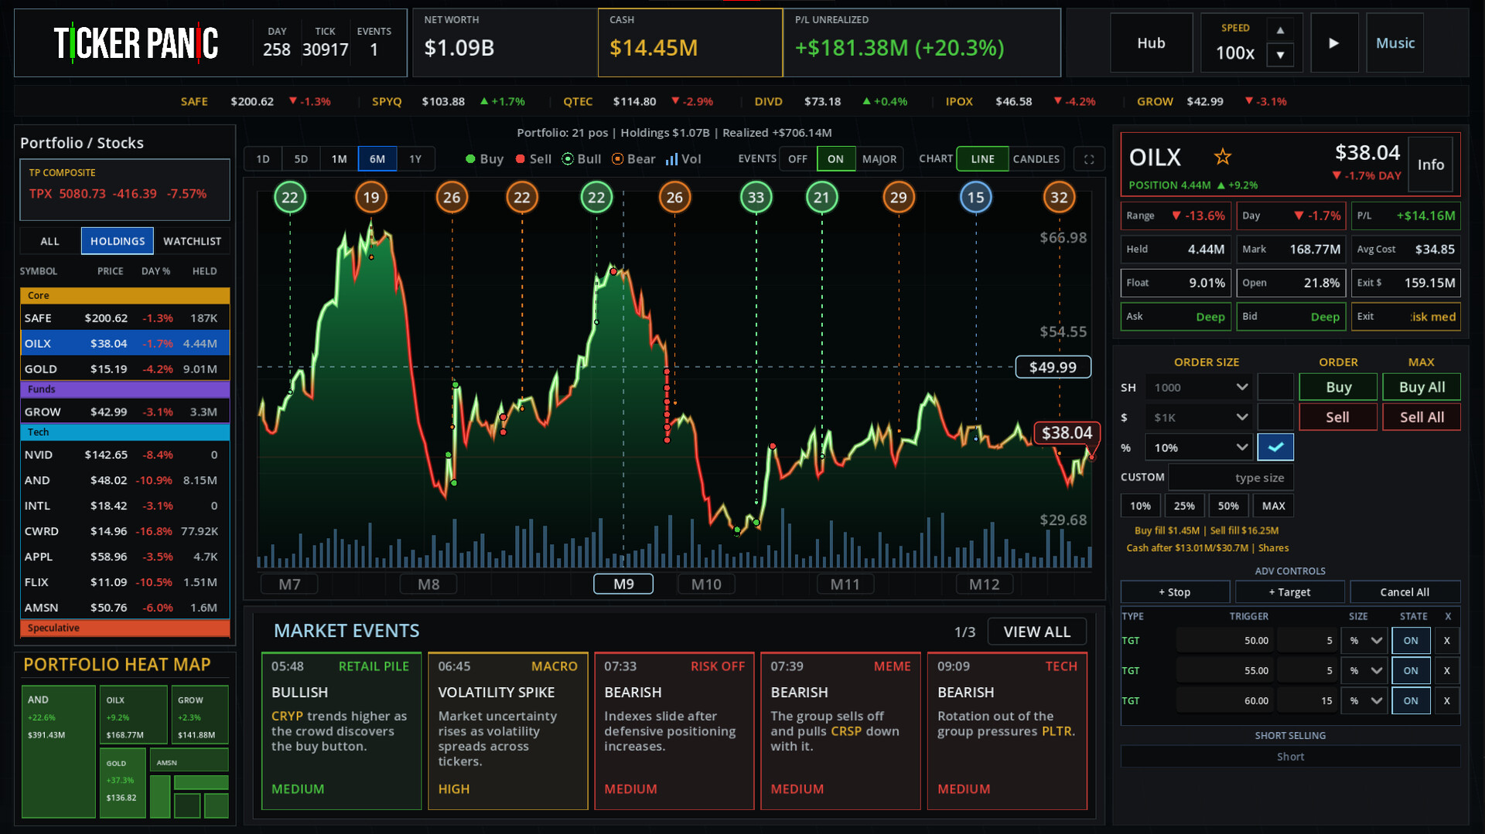Click the green event marker numbered 33
Image resolution: width=1485 pixels, height=834 pixels.
[756, 198]
